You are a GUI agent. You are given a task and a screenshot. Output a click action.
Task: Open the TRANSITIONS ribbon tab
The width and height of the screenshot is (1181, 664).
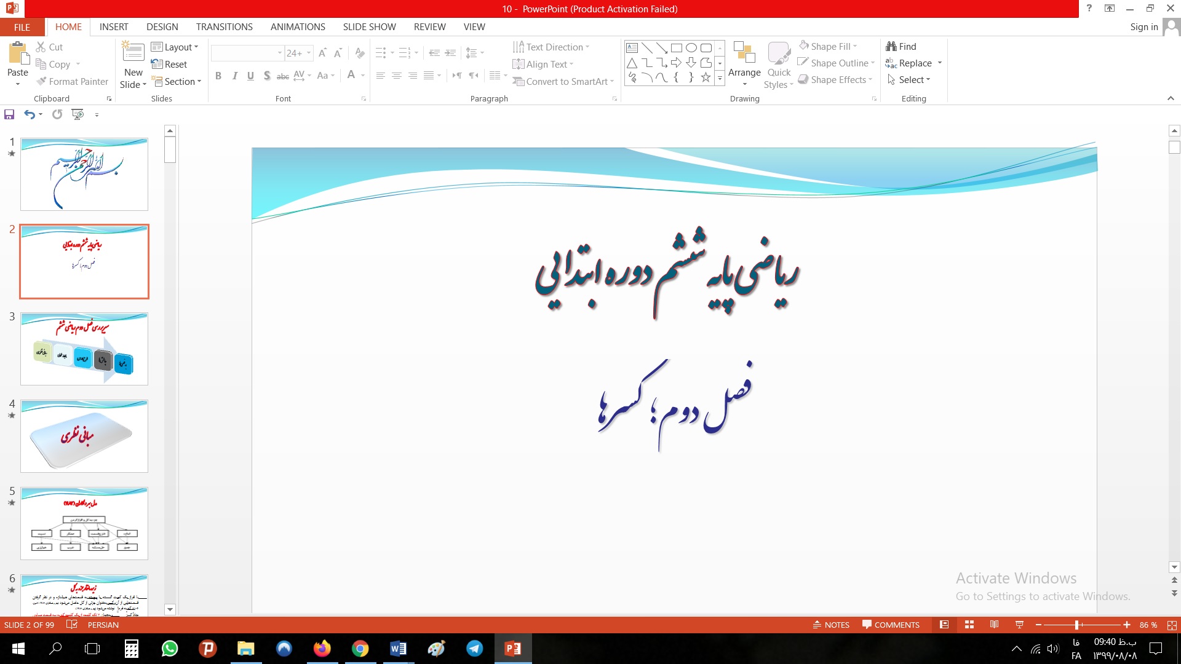(224, 27)
